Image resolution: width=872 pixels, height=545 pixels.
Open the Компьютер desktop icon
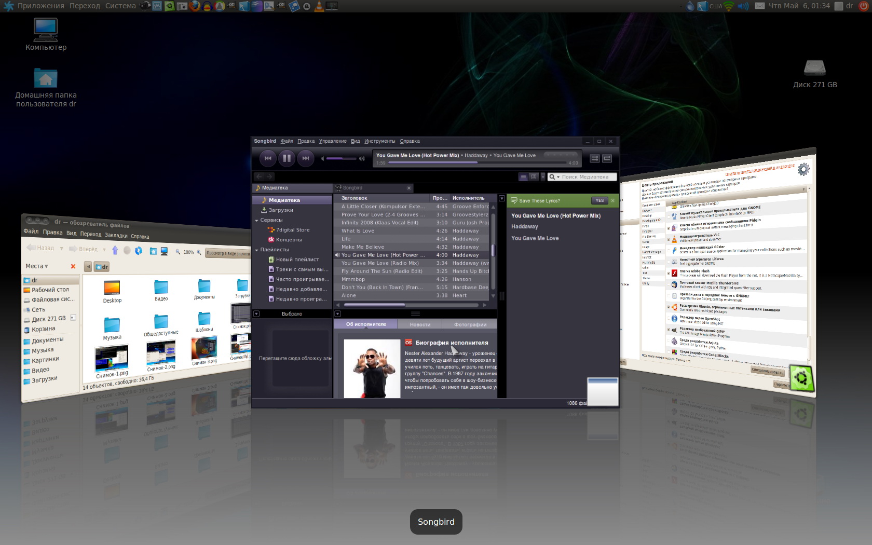[x=46, y=34]
